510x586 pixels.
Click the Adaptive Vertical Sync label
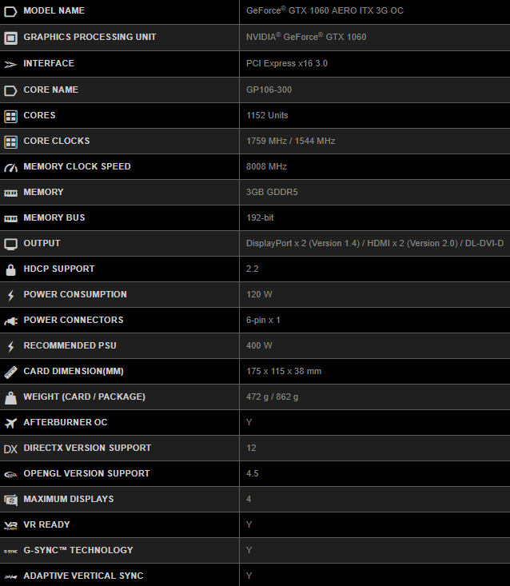pyautogui.click(x=83, y=576)
